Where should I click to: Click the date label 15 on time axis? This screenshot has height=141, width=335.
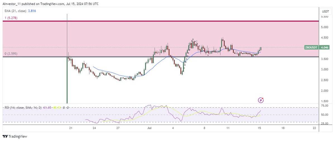tap(260, 128)
